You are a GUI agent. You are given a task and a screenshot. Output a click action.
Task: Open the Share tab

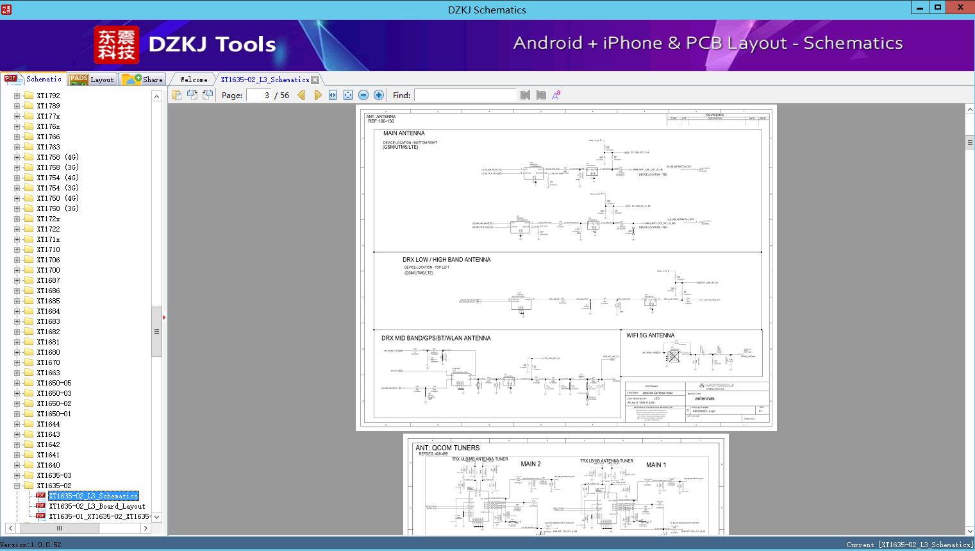point(144,80)
